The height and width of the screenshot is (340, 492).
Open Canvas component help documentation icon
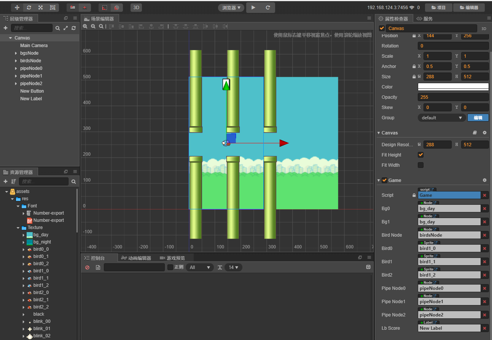tap(474, 133)
